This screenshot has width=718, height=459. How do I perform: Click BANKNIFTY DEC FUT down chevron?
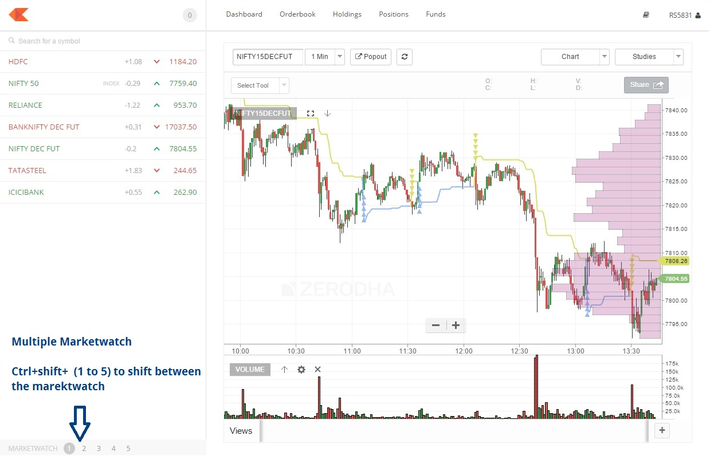coord(156,127)
